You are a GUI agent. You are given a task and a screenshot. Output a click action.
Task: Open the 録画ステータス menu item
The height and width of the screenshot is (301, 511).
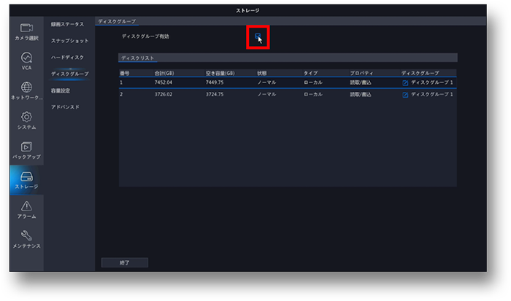click(66, 24)
